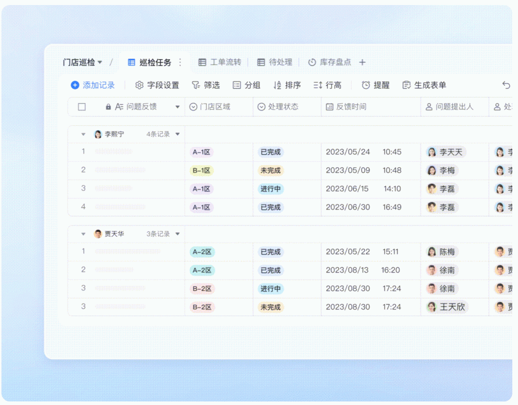518x405 pixels.
Task: Click 生成表单 to generate form
Action: pyautogui.click(x=424, y=85)
